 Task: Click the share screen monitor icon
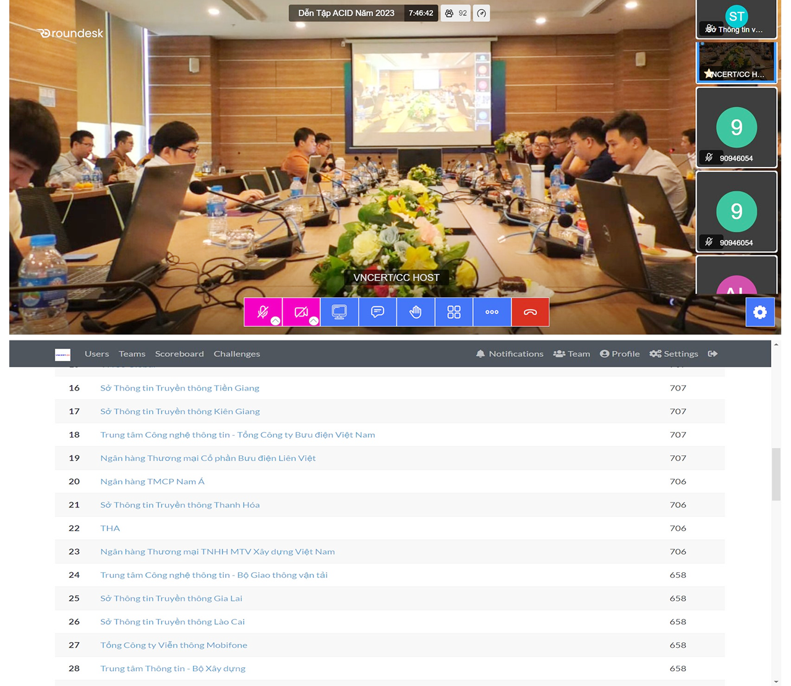pyautogui.click(x=339, y=312)
